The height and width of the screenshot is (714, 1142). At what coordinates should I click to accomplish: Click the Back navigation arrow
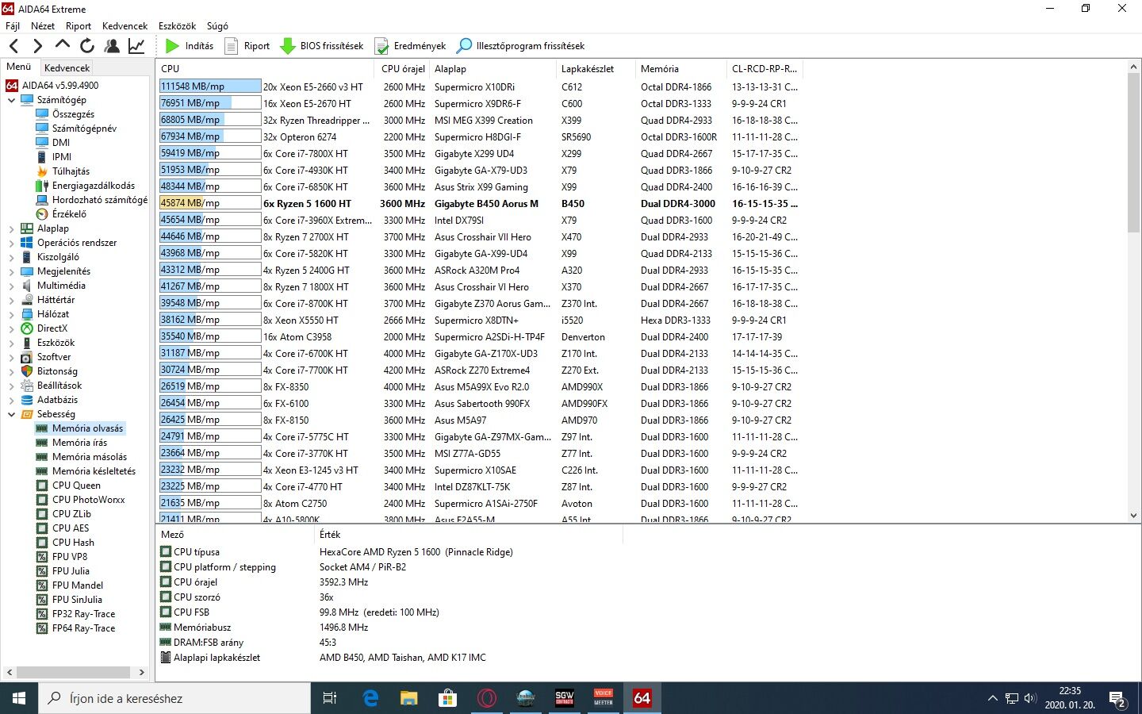pos(13,46)
